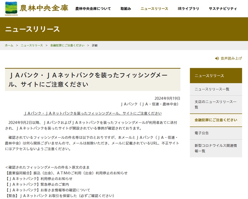Click the sidebar ニュースリリース header
This screenshot has height=199, width=248.
[x=216, y=76]
